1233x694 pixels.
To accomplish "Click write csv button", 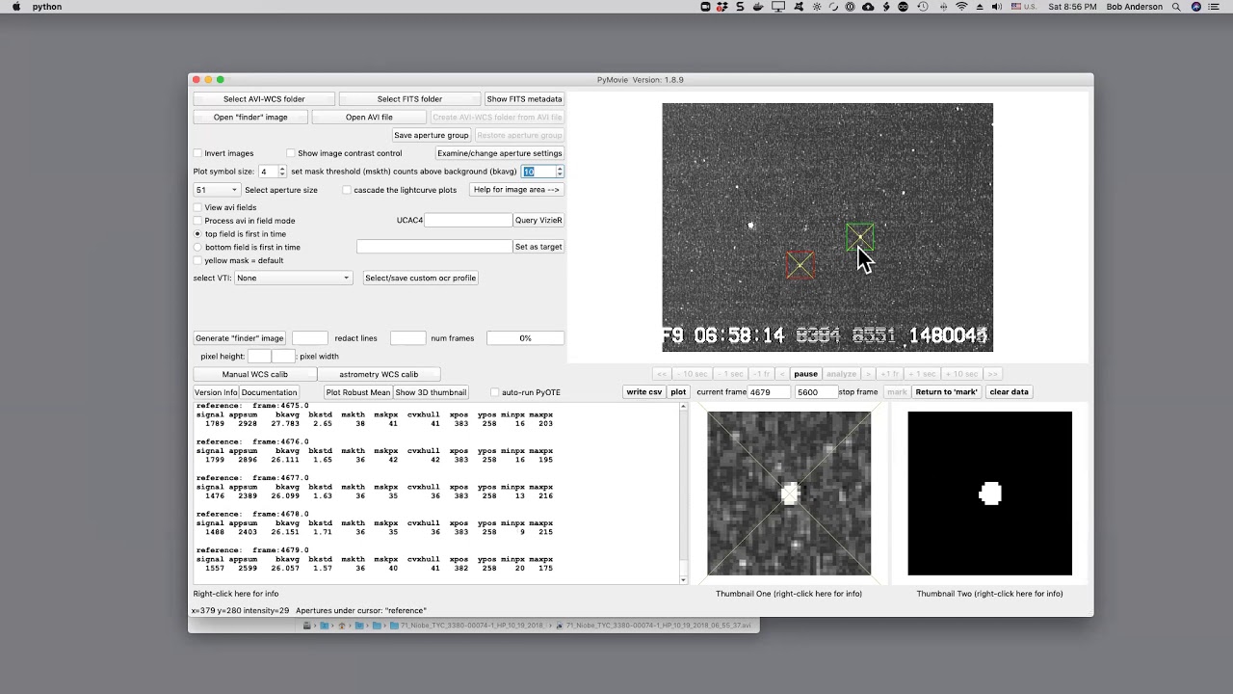I will [x=644, y=392].
